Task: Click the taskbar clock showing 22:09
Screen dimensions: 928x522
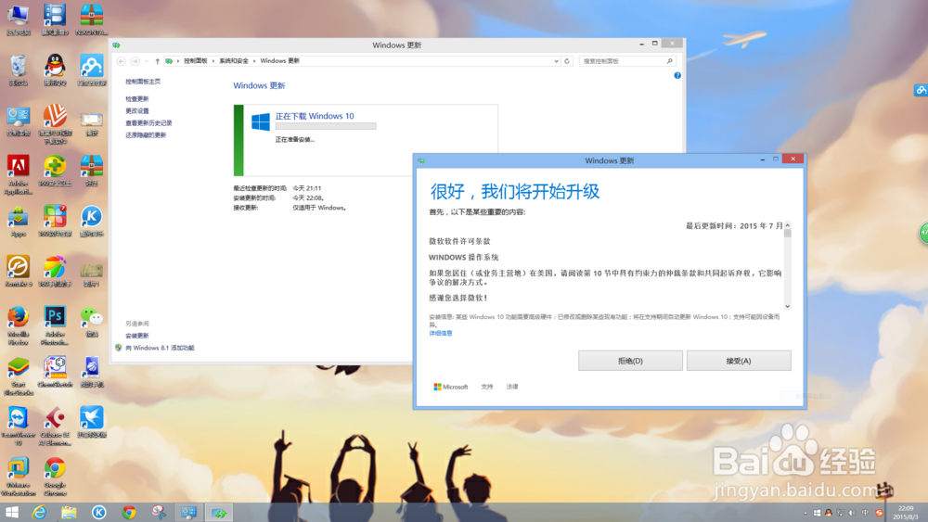Action: coord(906,513)
